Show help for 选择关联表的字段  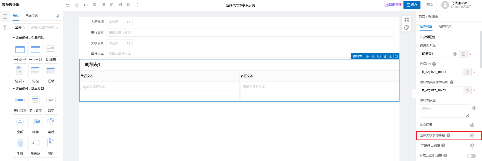click(448, 135)
